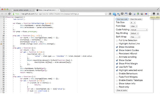Open the Key Binding dropdown
Image resolution: width=160 pixels, height=100 pixels.
pos(134,33)
